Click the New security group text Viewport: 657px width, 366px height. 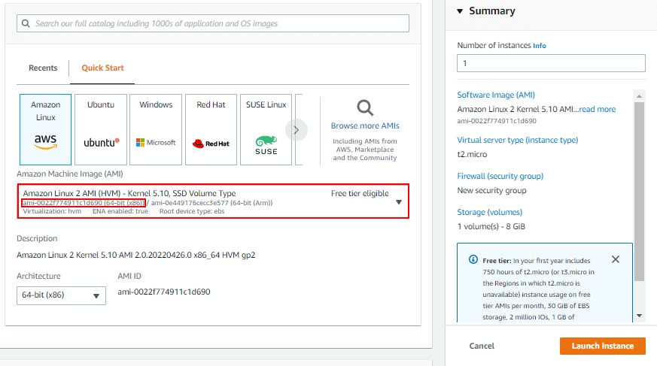(491, 190)
